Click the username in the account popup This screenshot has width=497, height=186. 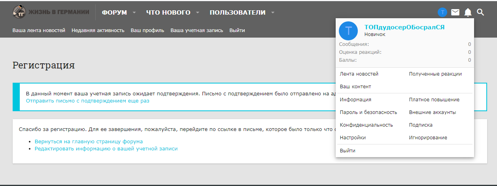pos(404,27)
